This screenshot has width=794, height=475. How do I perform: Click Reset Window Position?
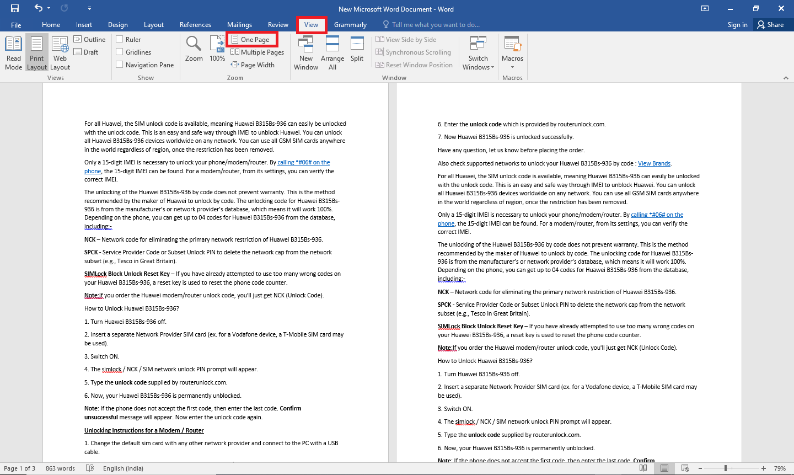(x=414, y=65)
